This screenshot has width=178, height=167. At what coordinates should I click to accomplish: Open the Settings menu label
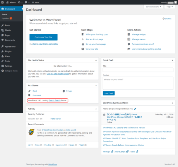point(9,66)
